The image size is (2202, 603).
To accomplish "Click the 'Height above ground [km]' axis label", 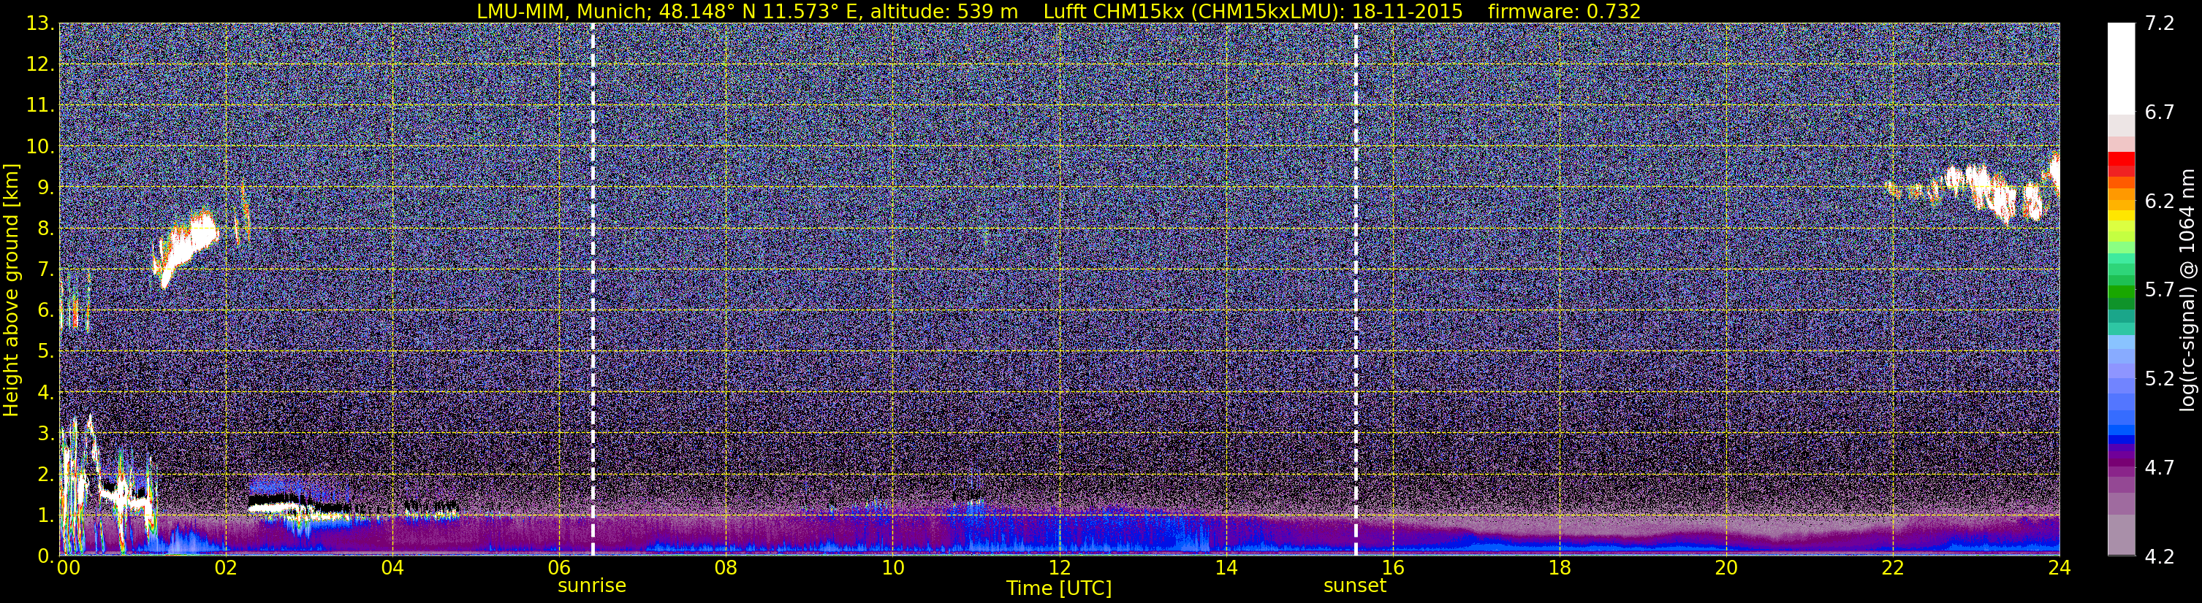I will [11, 290].
